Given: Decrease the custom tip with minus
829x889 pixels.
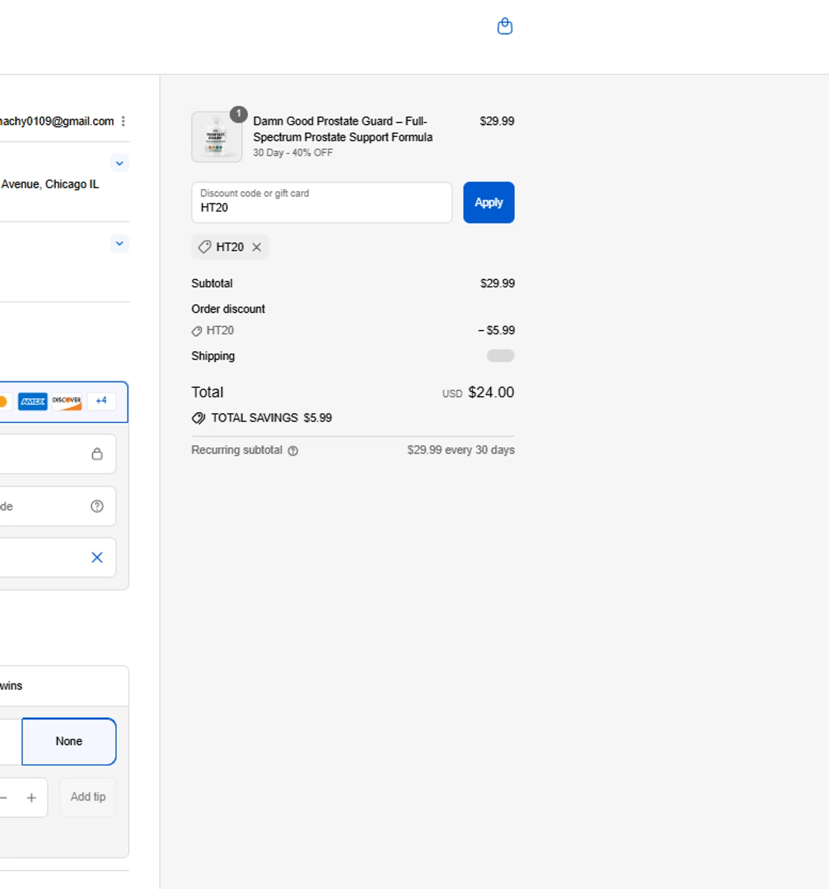Looking at the screenshot, I should coord(3,798).
